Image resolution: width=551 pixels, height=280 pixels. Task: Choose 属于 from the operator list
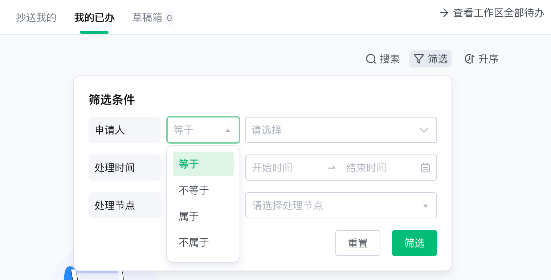(203, 216)
